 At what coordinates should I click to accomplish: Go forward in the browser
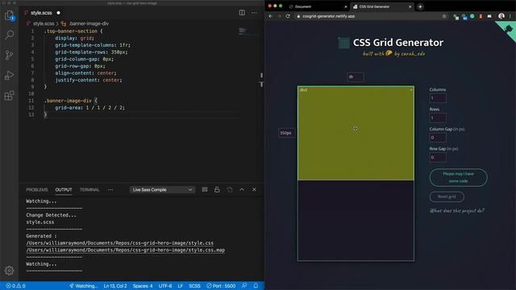pos(279,16)
